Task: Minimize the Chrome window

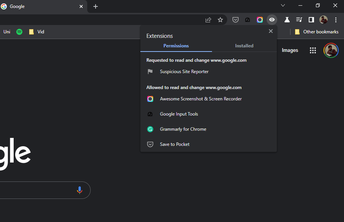Action: pyautogui.click(x=300, y=5)
